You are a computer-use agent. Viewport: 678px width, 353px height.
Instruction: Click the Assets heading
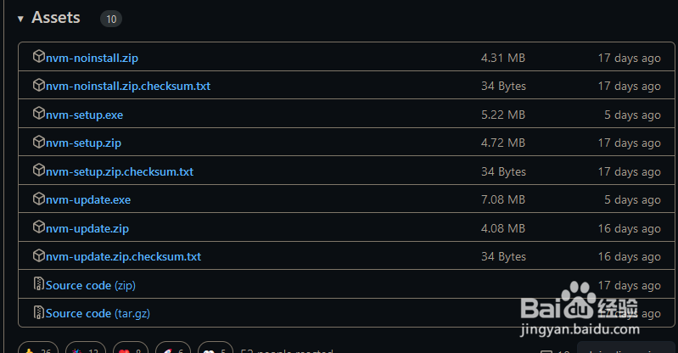56,18
